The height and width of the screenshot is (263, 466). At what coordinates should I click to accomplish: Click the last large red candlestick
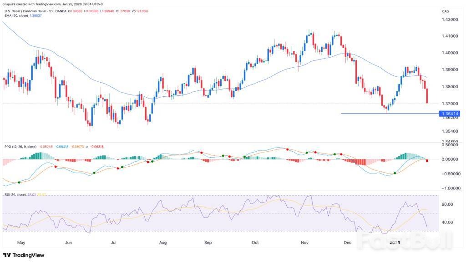[x=427, y=96]
